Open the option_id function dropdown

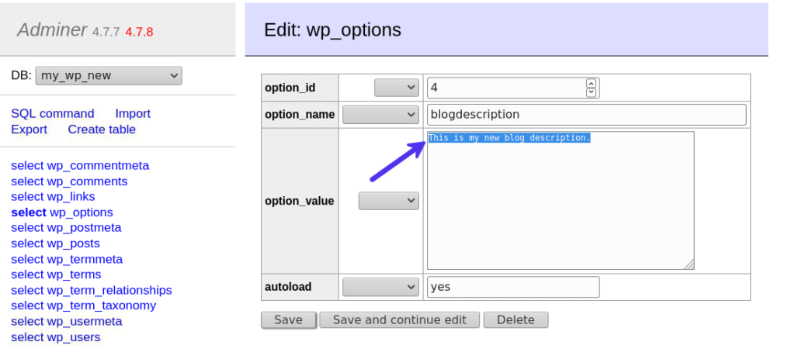396,88
